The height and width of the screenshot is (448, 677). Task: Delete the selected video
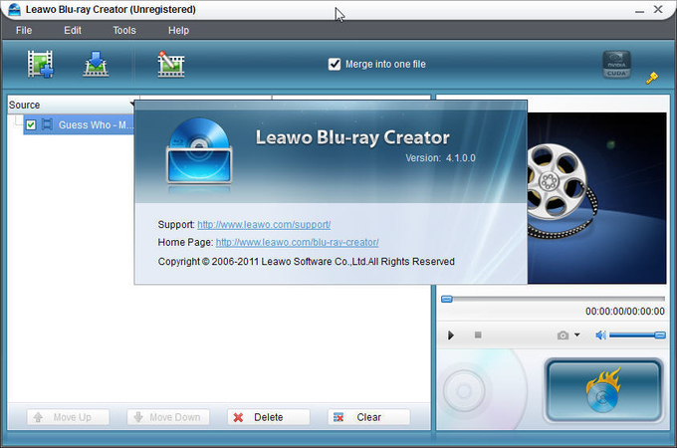269,417
